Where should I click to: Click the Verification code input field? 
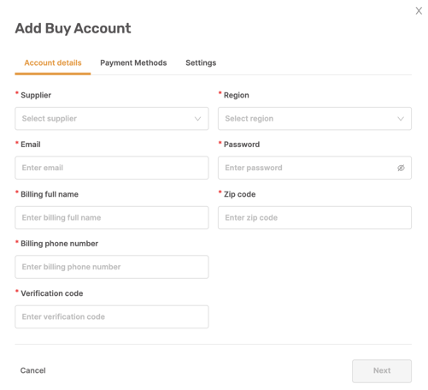112,316
